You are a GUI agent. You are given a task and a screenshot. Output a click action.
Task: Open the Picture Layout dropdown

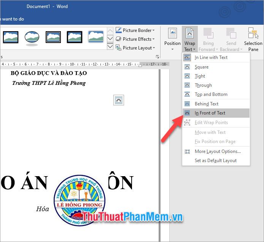point(135,48)
